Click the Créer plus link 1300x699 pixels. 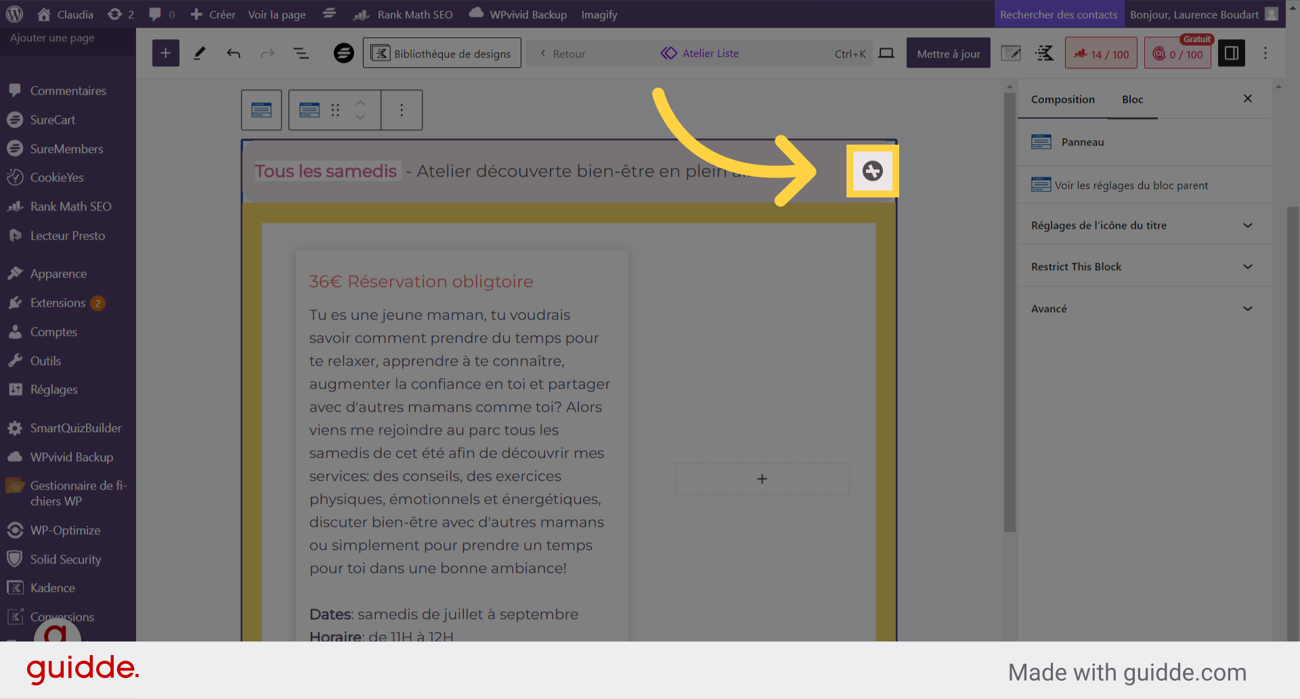coord(213,14)
